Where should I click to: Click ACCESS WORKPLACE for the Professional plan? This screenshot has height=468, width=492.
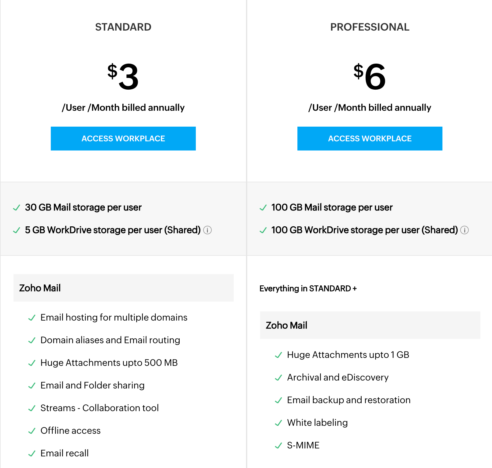pyautogui.click(x=370, y=139)
